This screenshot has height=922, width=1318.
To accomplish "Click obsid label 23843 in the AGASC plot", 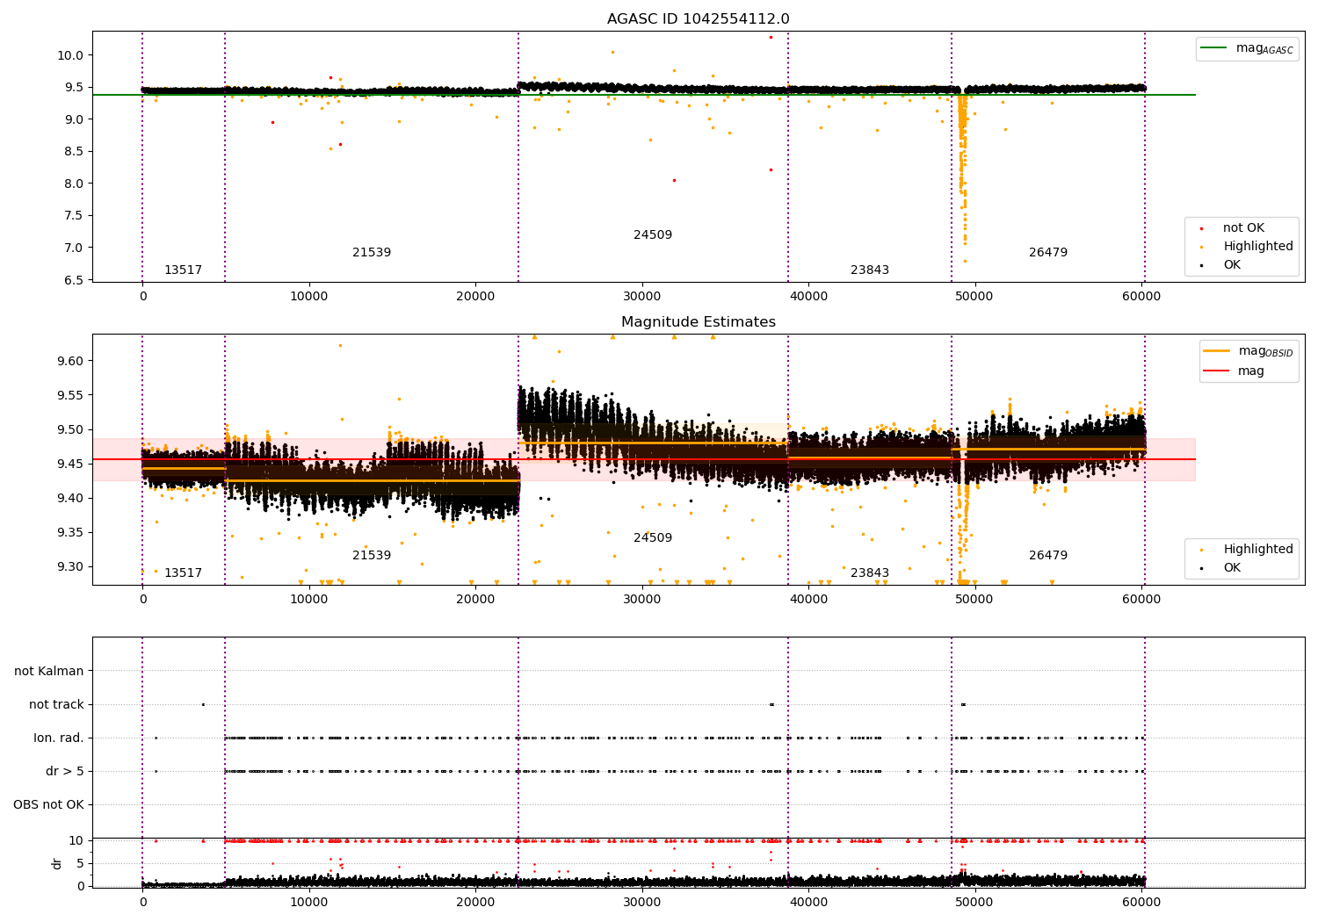I will tap(870, 270).
